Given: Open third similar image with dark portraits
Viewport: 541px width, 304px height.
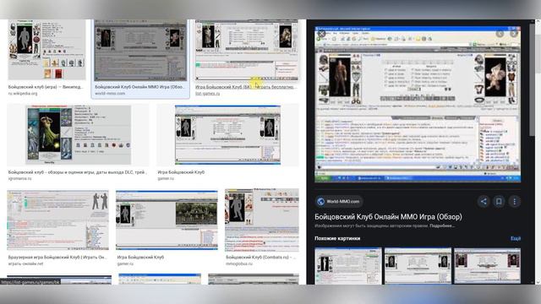Looking at the screenshot, I should click(487, 266).
